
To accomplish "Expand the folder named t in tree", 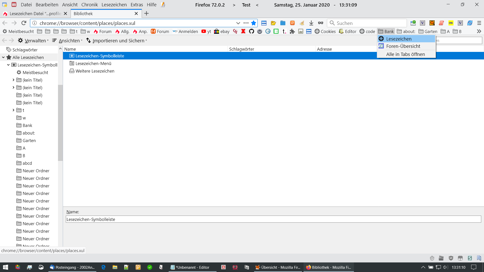I will click(x=13, y=110).
